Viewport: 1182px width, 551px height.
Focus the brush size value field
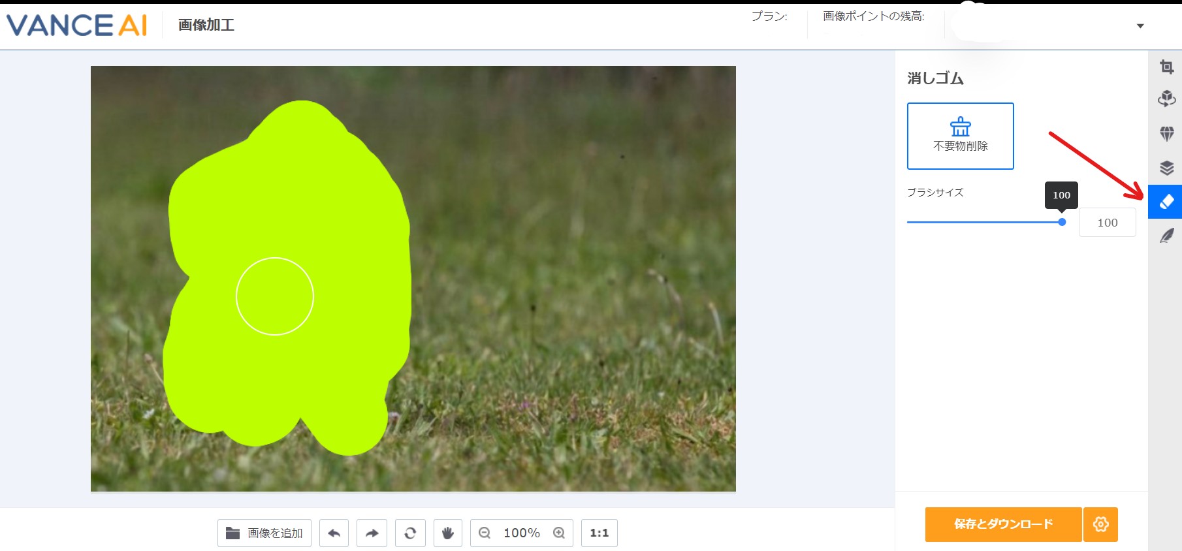pyautogui.click(x=1107, y=223)
